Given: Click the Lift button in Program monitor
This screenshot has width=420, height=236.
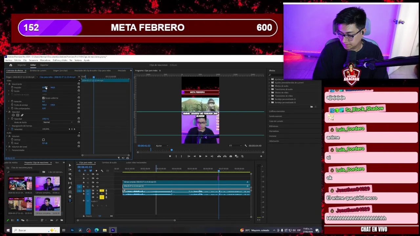Looking at the screenshot, I should pos(219,156).
